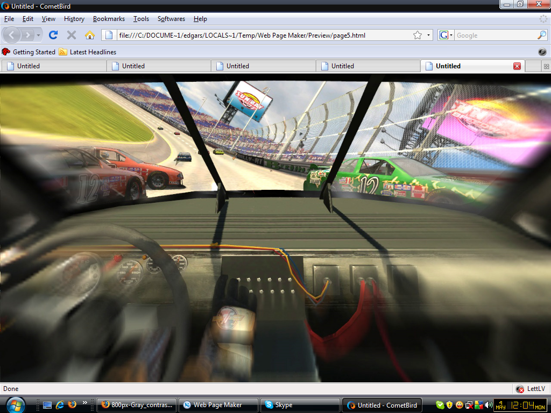
Task: Click the Stop loading X button
Action: coord(72,35)
